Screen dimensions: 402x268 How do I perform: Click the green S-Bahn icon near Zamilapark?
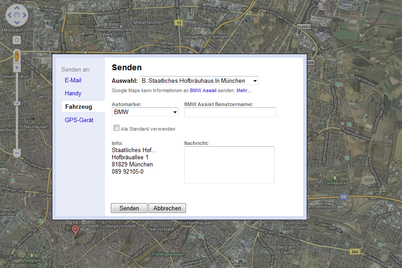[347, 158]
